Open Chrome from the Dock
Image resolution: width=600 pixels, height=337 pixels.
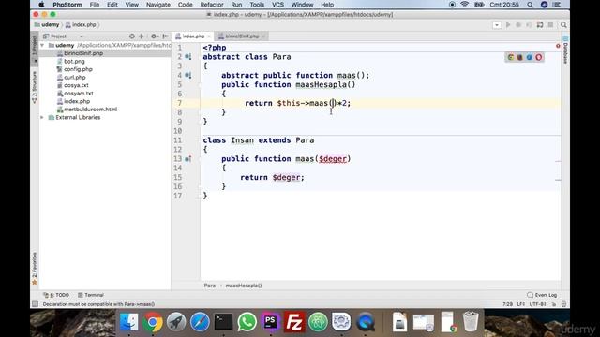coord(153,322)
